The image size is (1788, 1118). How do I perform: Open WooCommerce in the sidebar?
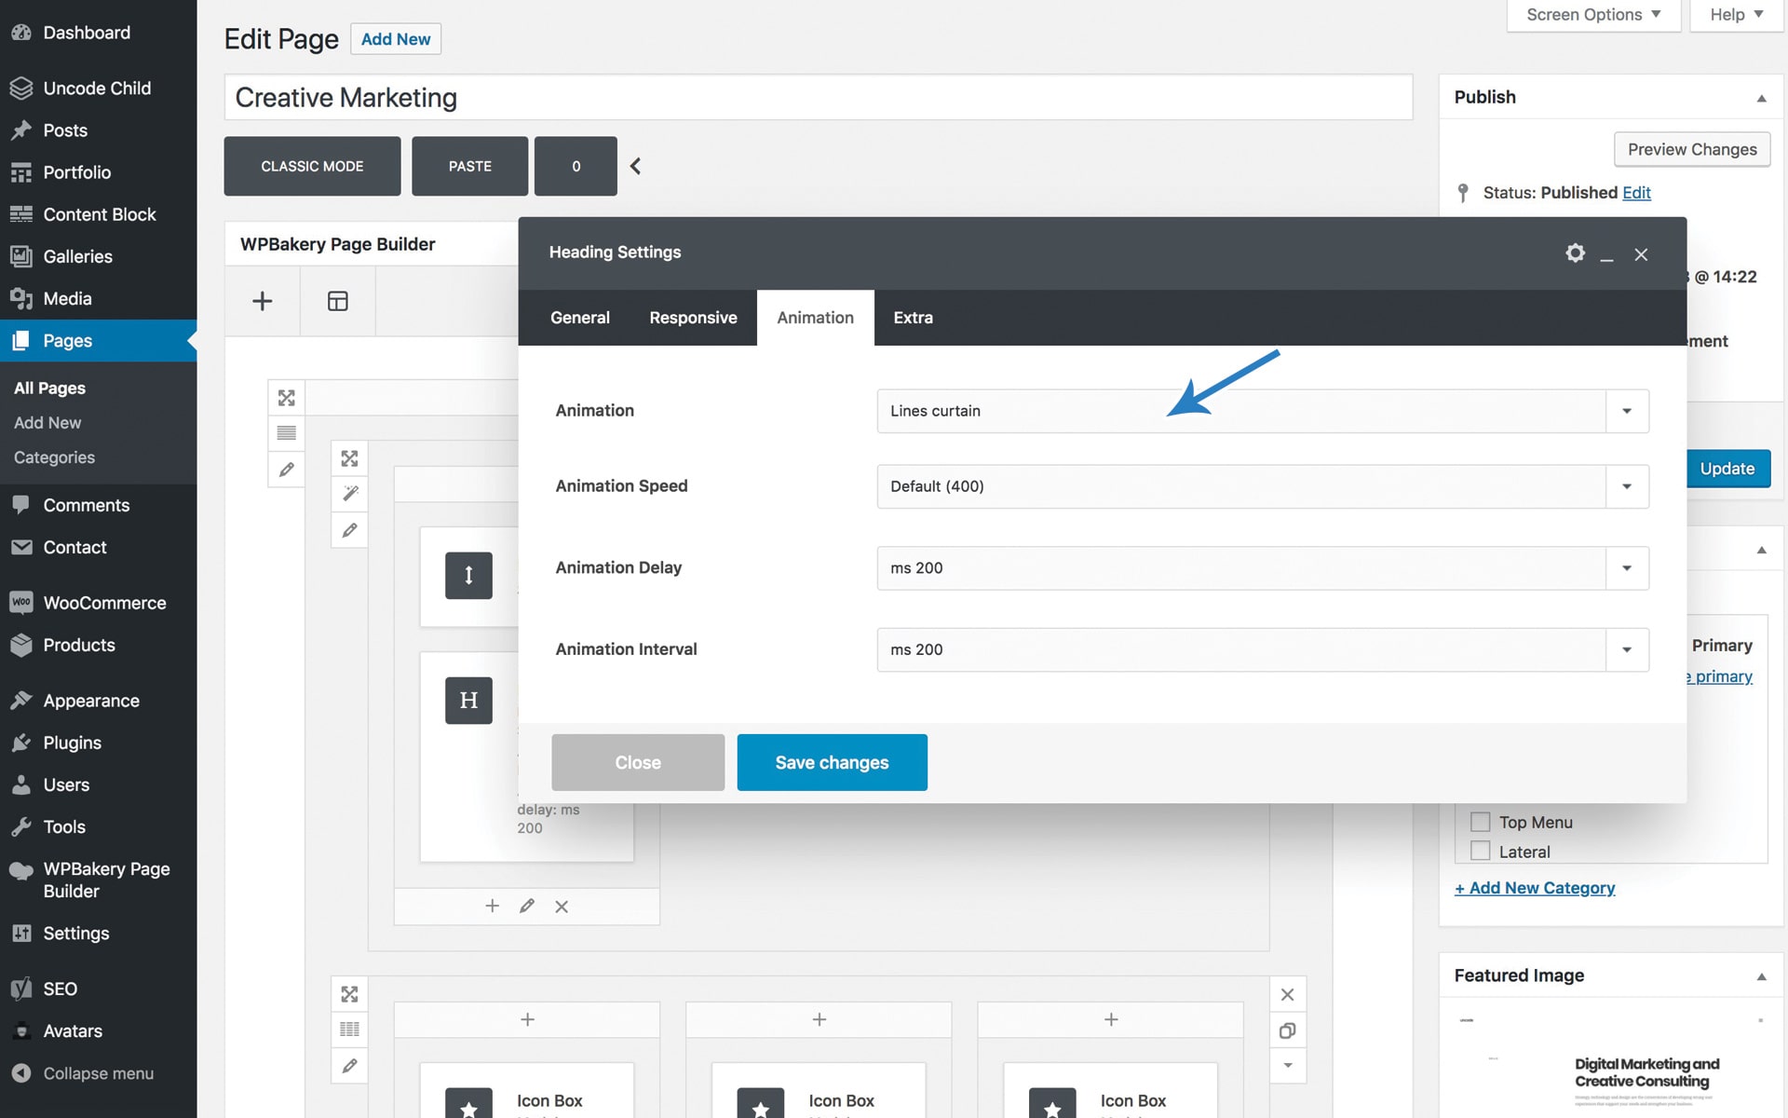pos(104,603)
